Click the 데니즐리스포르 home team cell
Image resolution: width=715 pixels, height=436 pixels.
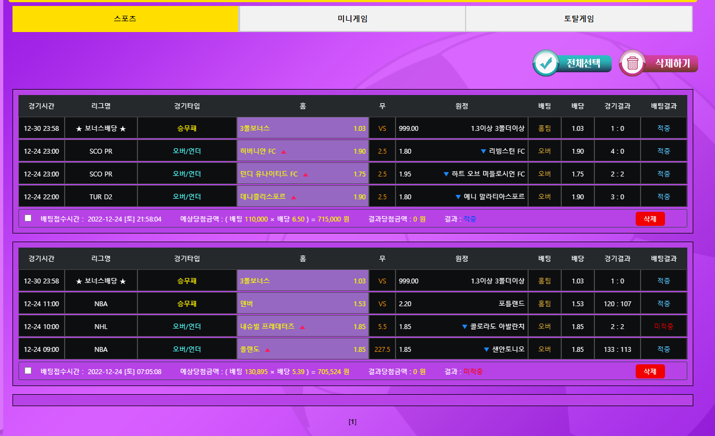[x=303, y=197]
